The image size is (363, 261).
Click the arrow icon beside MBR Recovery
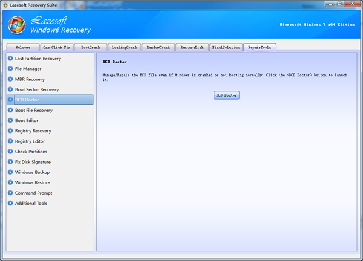(x=10, y=79)
